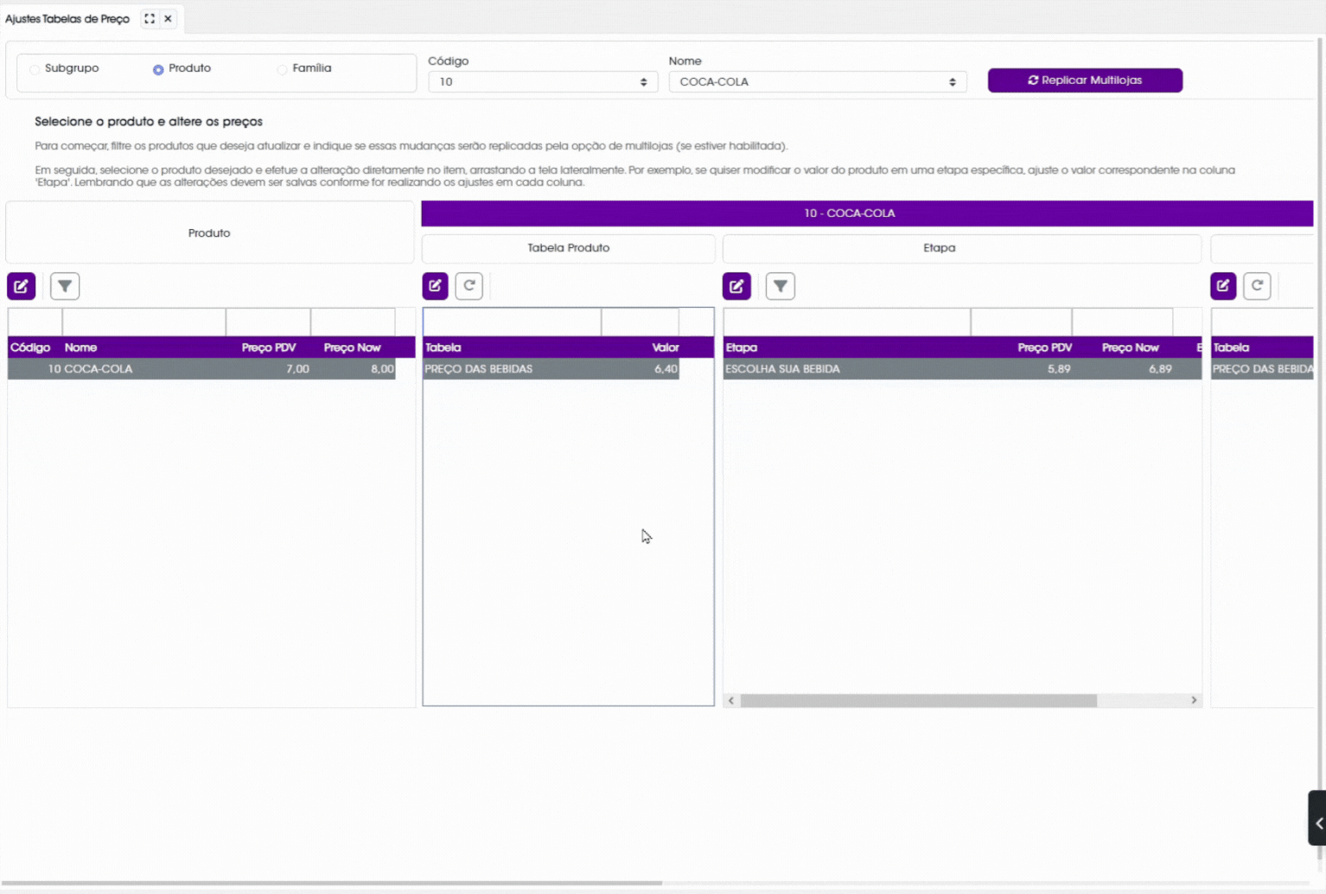This screenshot has width=1326, height=894.
Task: Click the Etapa name filter field
Action: (847, 322)
